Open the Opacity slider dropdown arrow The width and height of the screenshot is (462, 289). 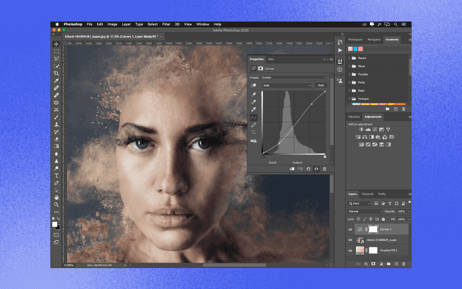[409, 212]
